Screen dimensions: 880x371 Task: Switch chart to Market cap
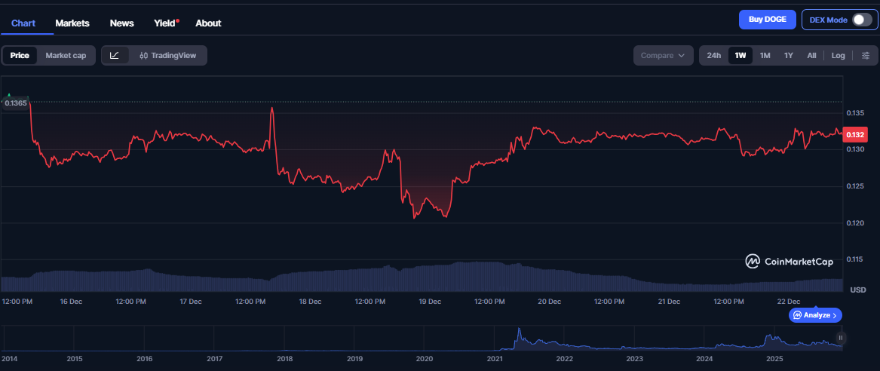click(x=66, y=55)
